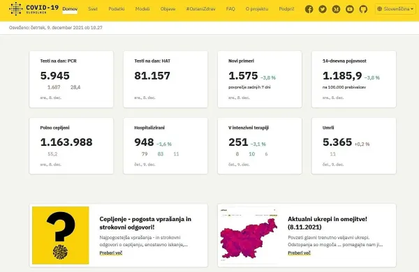Open the YouTube channel icon

pos(350,9)
